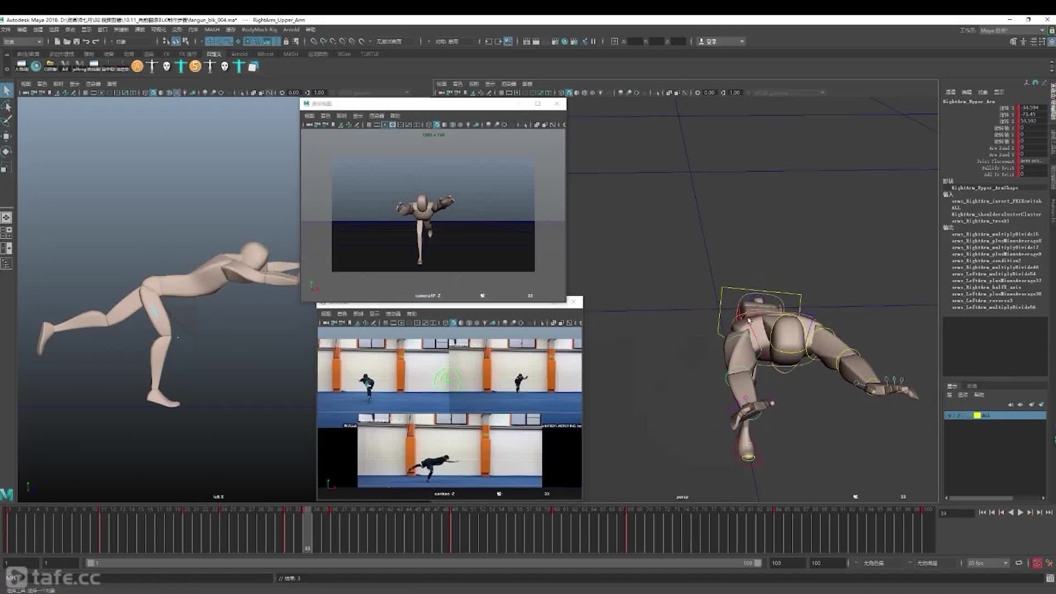Open the workspace Maya dropdown

(x=1012, y=30)
